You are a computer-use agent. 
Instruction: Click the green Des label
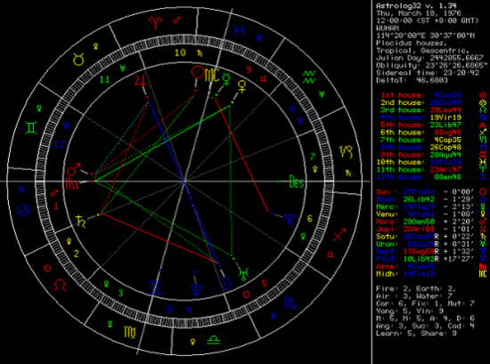tap(297, 182)
